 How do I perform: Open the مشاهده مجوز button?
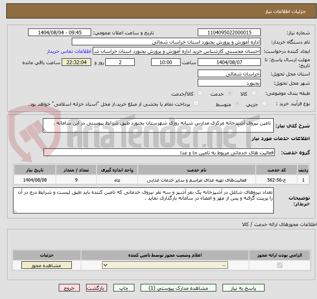[47, 265]
